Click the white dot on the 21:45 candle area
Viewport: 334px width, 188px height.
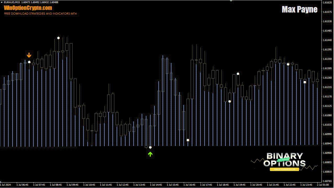(288, 64)
